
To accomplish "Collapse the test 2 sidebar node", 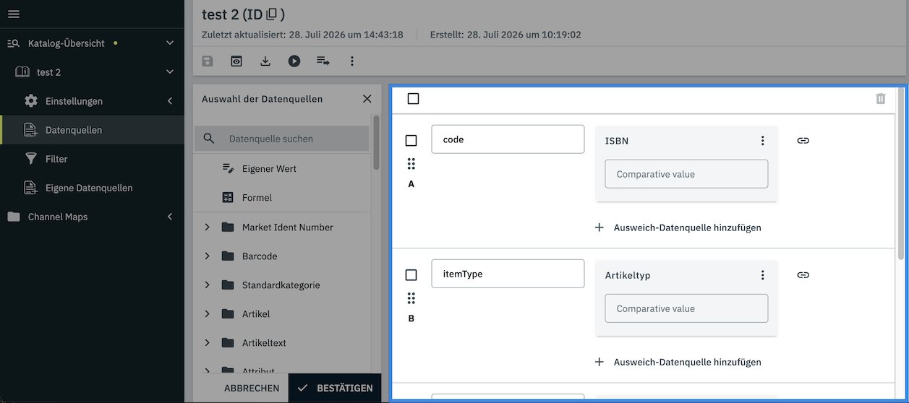I will click(x=170, y=72).
